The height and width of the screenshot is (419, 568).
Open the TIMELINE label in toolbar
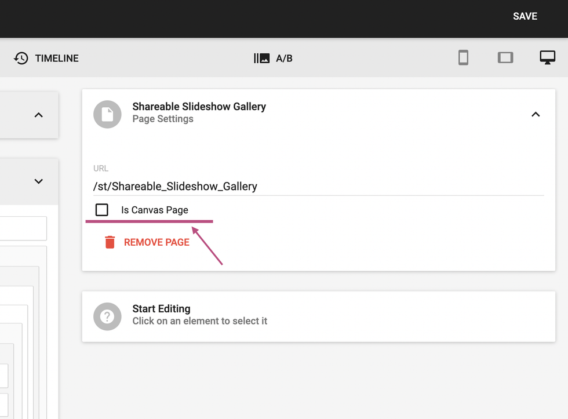(57, 58)
